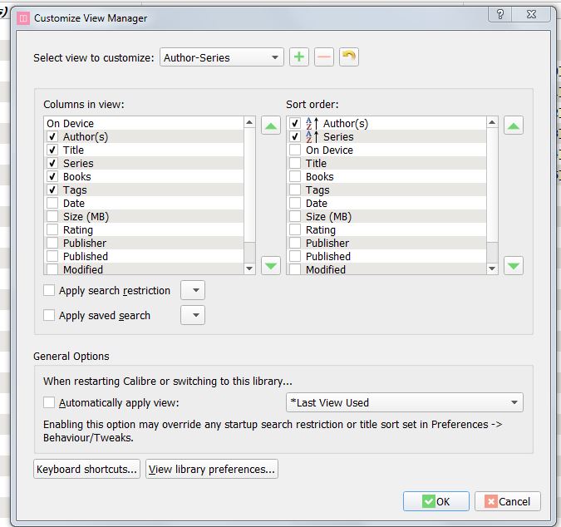Screen dimensions: 561x527
Task: Open the Last View Used dropdown
Action: [x=404, y=403]
